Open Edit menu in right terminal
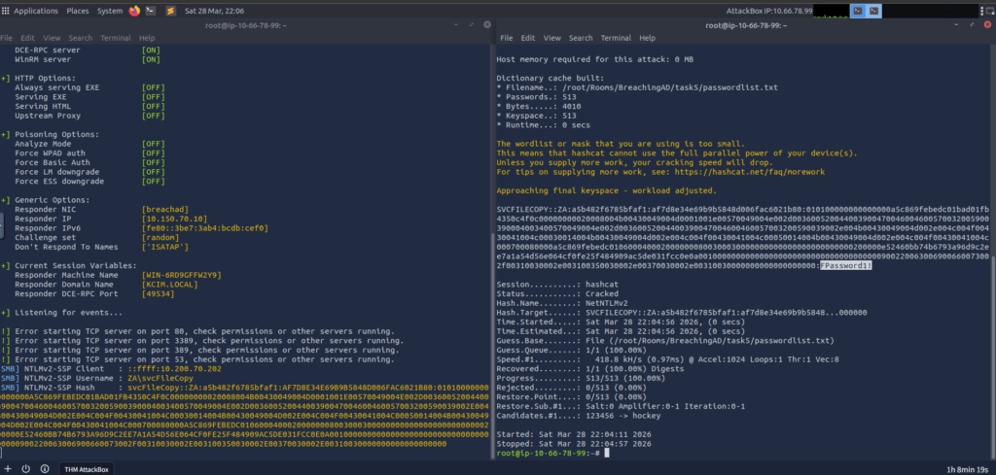The image size is (996, 475). [528, 38]
